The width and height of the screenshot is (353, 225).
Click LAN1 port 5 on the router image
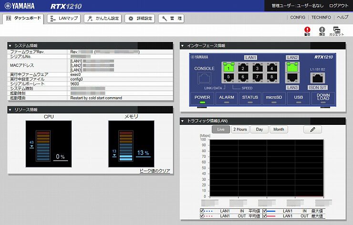coord(228,77)
